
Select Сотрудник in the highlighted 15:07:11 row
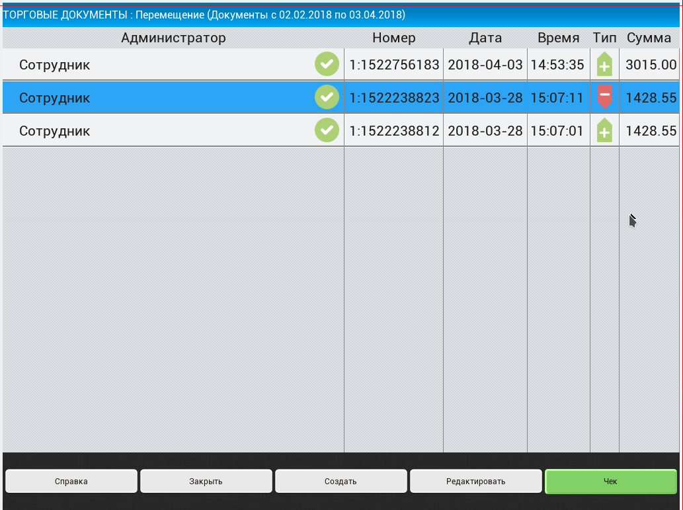[54, 98]
